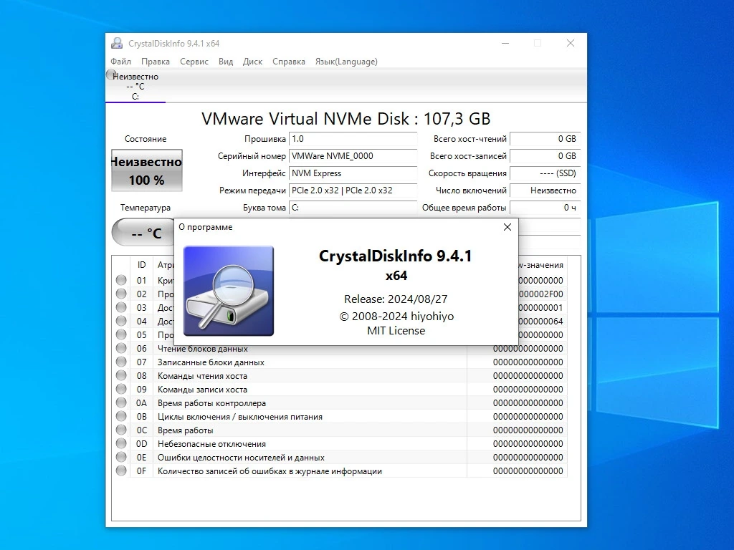Click raw value ending 0064 for attribute 04
The image size is (734, 550).
click(x=540, y=321)
